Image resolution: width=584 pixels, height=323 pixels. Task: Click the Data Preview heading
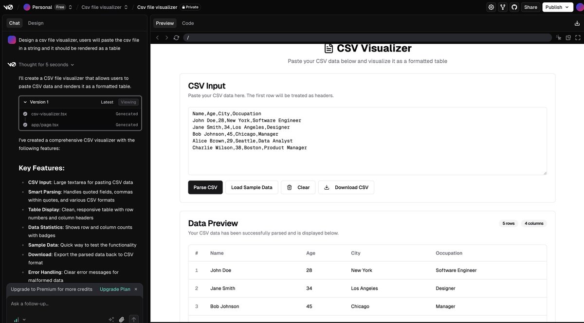213,223
